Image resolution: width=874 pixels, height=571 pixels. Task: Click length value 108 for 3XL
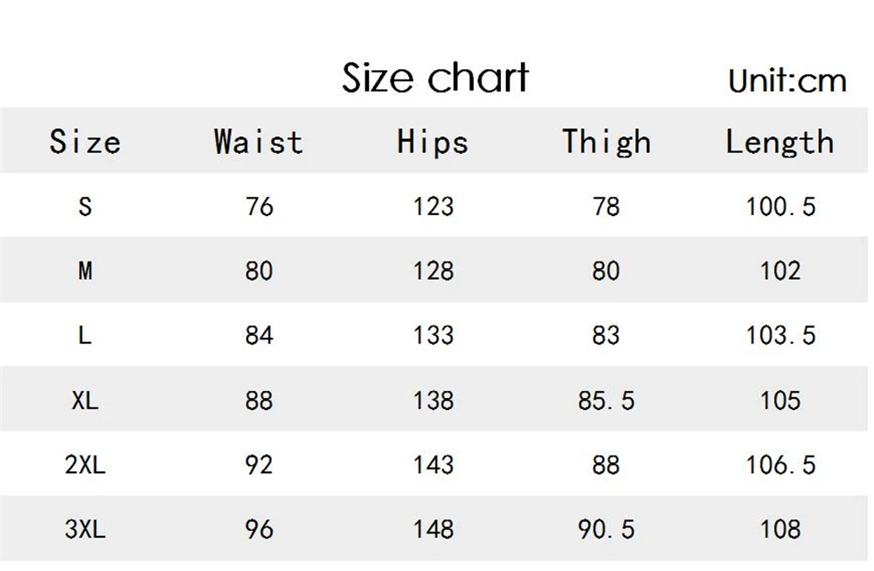click(x=780, y=529)
